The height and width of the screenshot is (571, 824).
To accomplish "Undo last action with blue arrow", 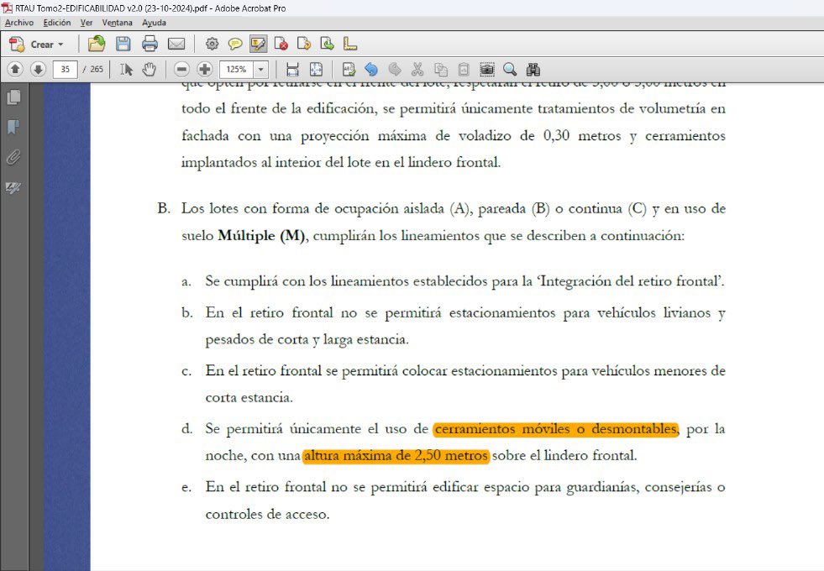I will (x=371, y=70).
